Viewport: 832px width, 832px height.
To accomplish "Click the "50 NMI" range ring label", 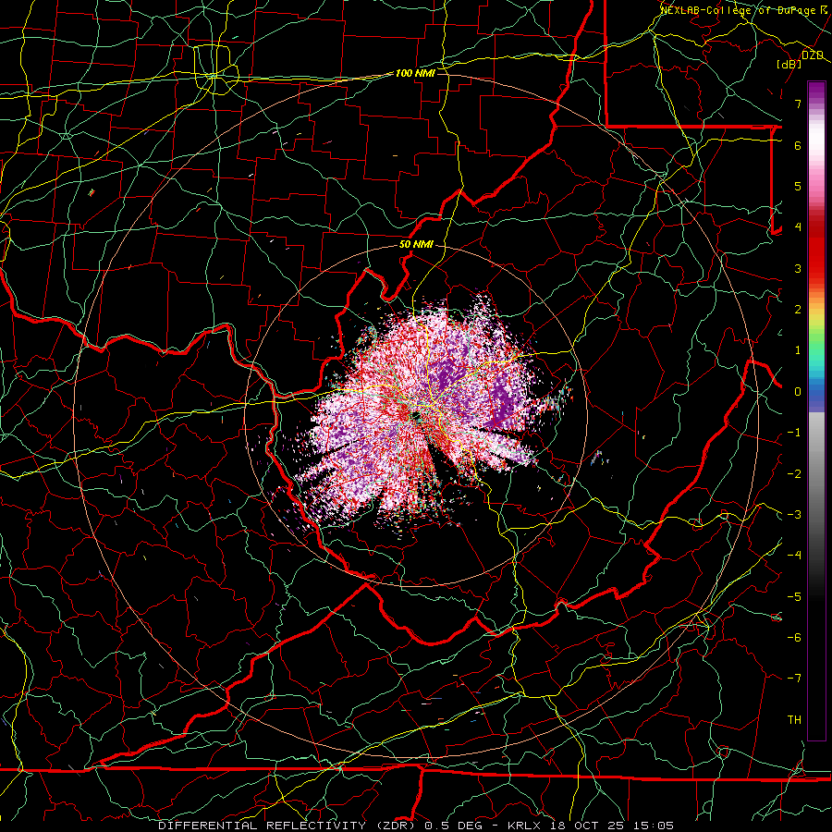I will [416, 245].
